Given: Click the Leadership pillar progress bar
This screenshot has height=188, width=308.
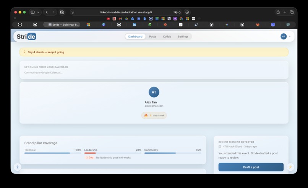Looking at the screenshot, I should click(x=113, y=153).
